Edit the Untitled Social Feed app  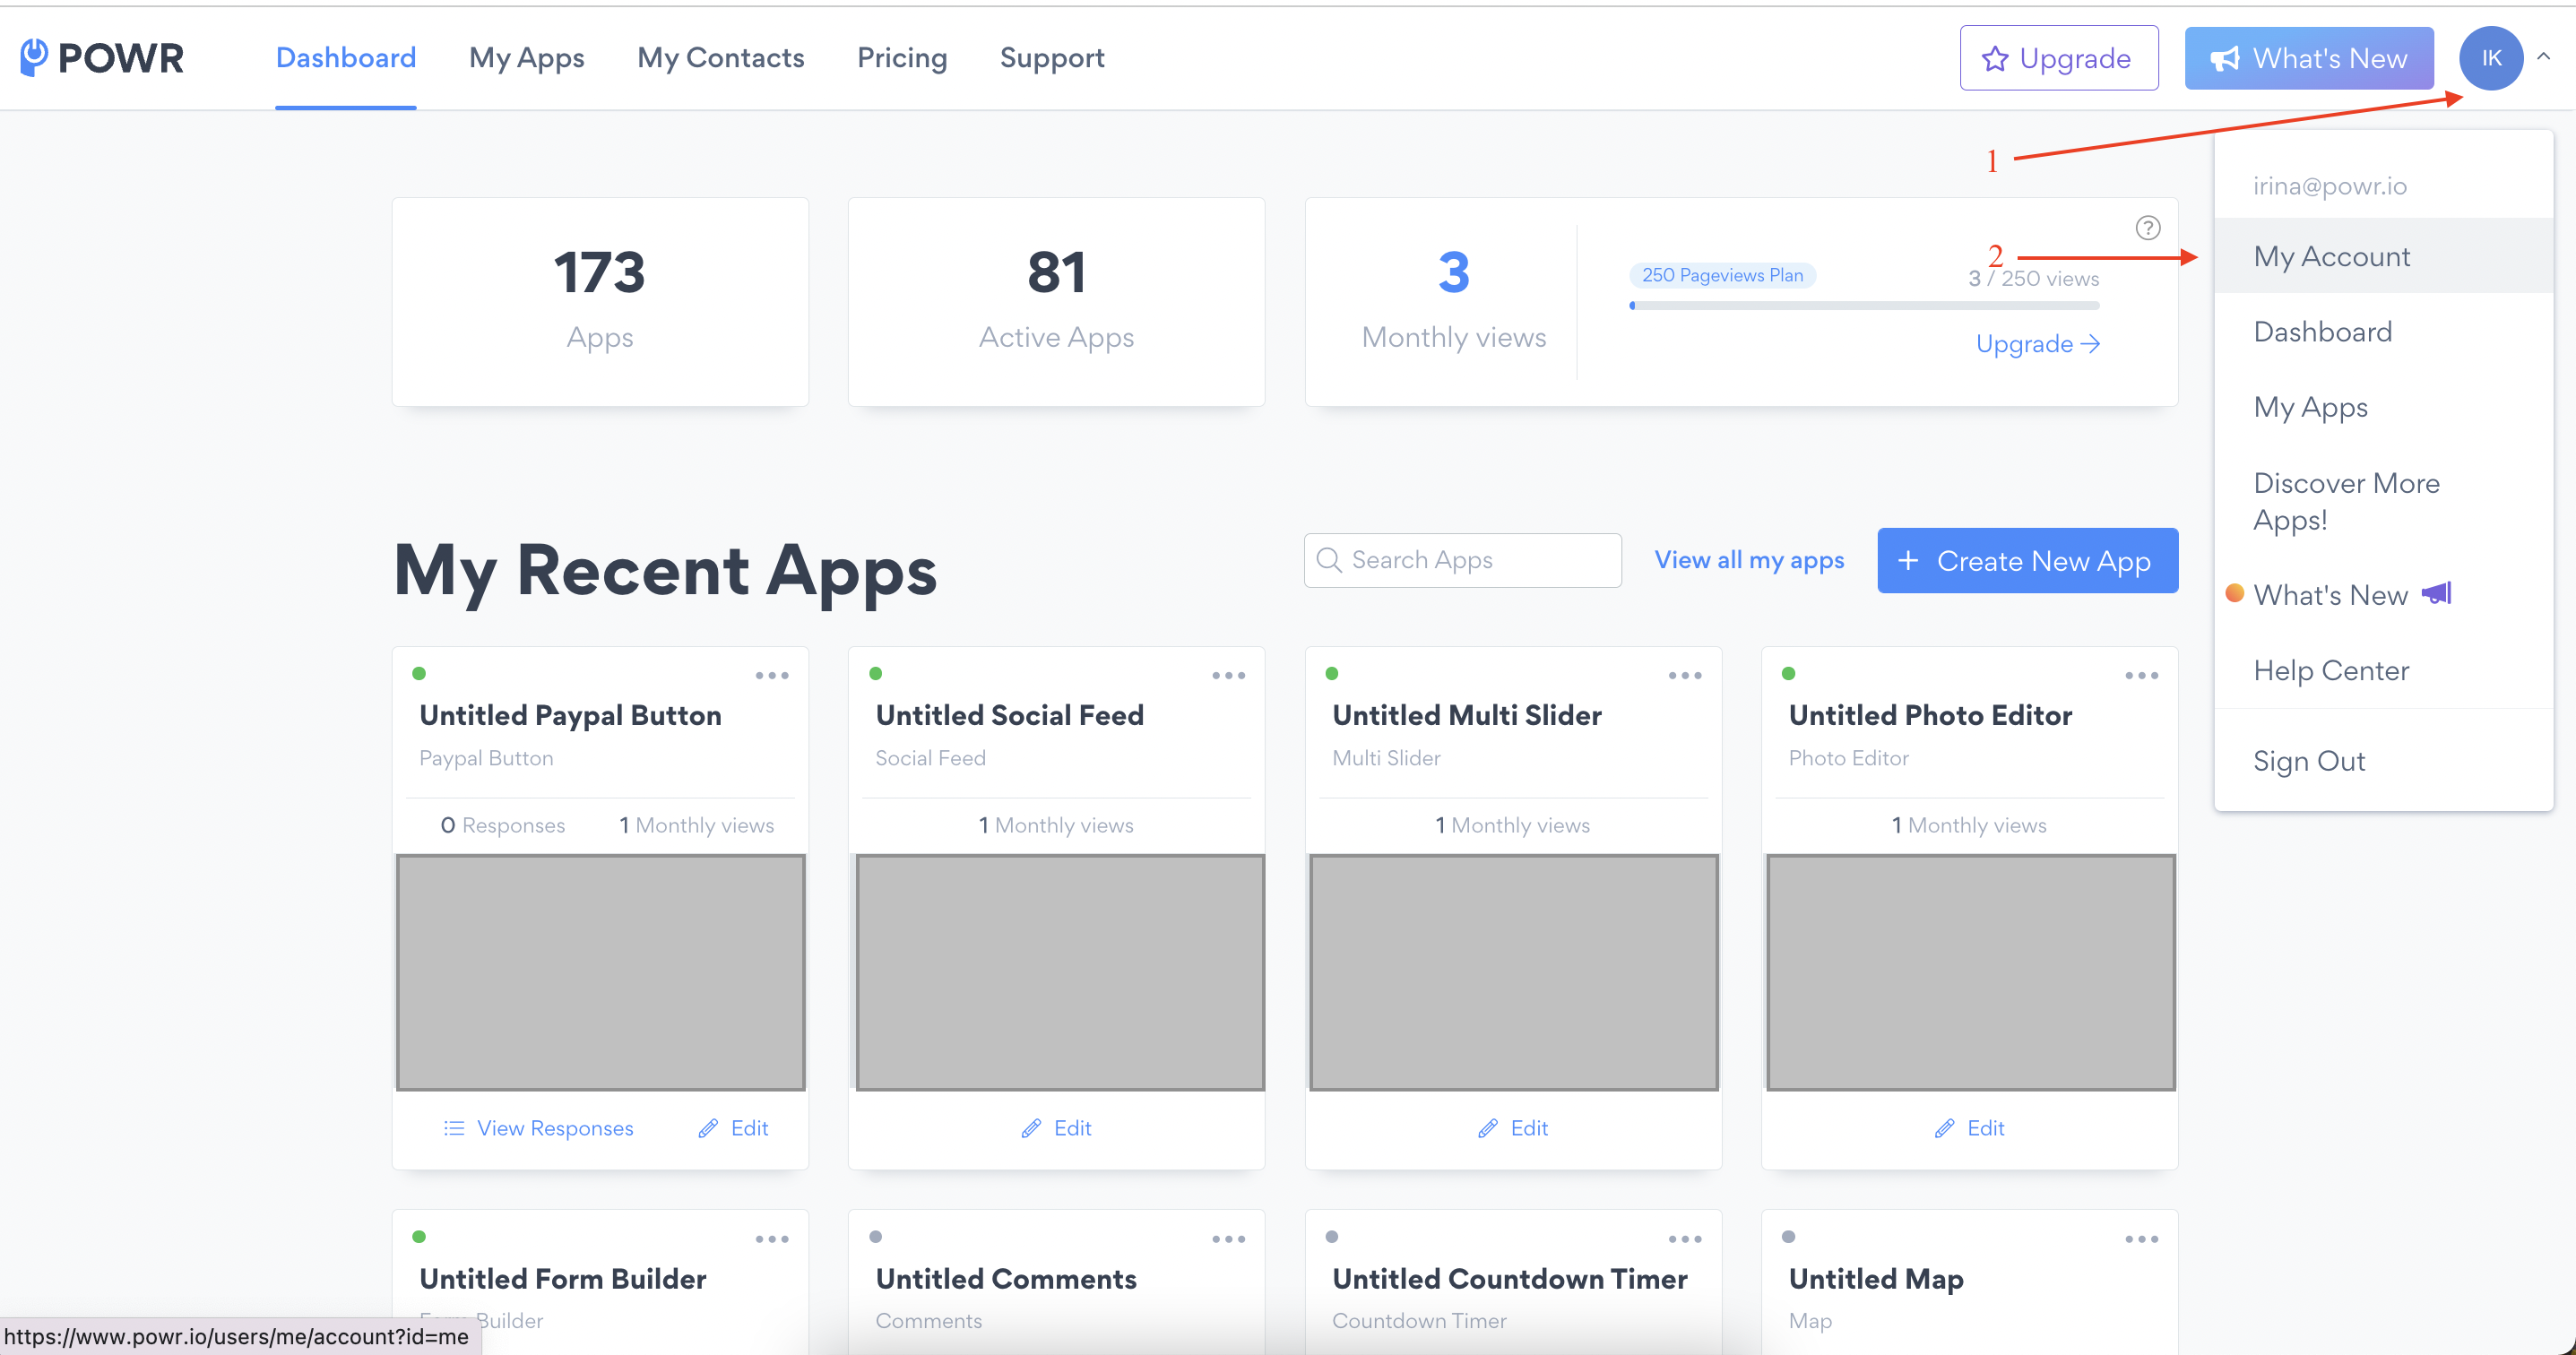pyautogui.click(x=1056, y=1128)
